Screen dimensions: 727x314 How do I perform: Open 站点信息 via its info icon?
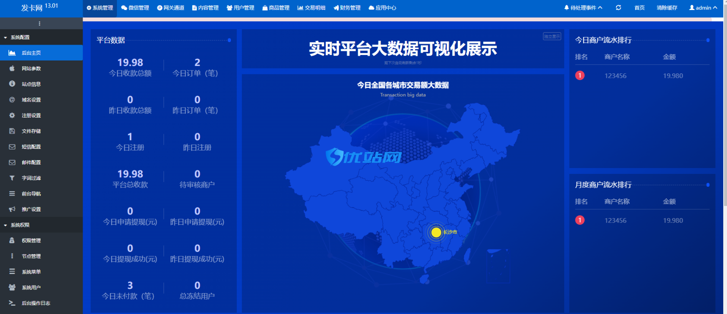point(12,84)
